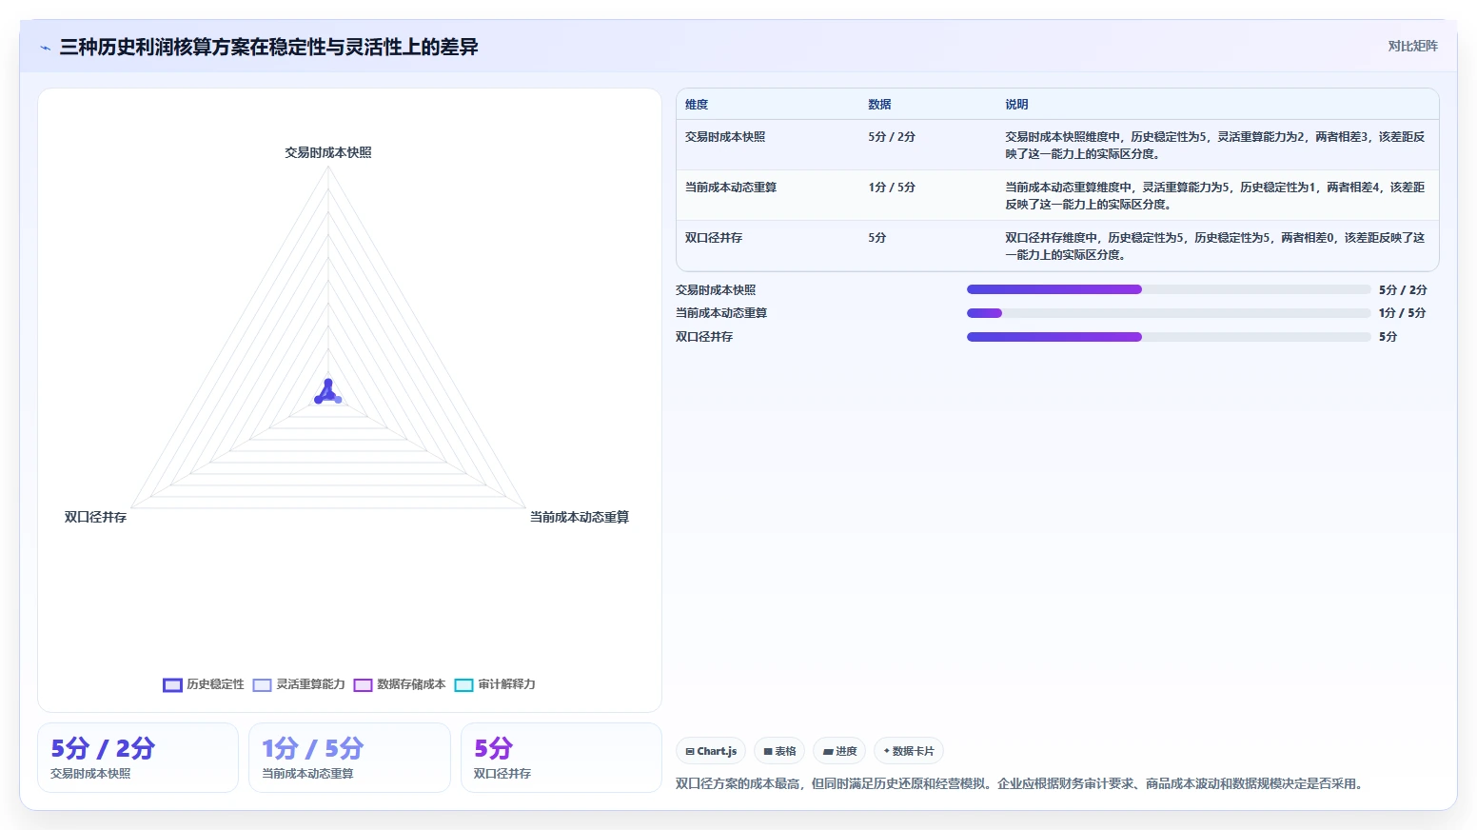Click the 表格 tag chip
The height and width of the screenshot is (830, 1477).
coord(779,751)
